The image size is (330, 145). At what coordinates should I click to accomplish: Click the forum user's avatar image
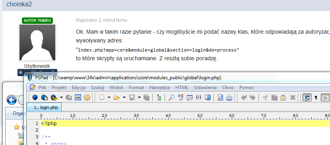coord(37,43)
